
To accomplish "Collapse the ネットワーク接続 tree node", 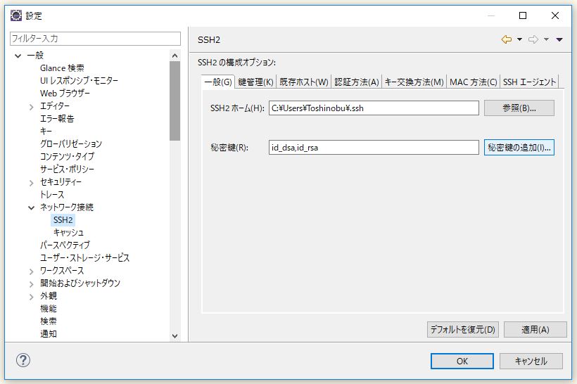I will click(x=31, y=207).
